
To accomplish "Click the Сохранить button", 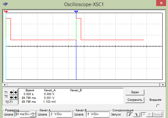I will click(135, 100).
